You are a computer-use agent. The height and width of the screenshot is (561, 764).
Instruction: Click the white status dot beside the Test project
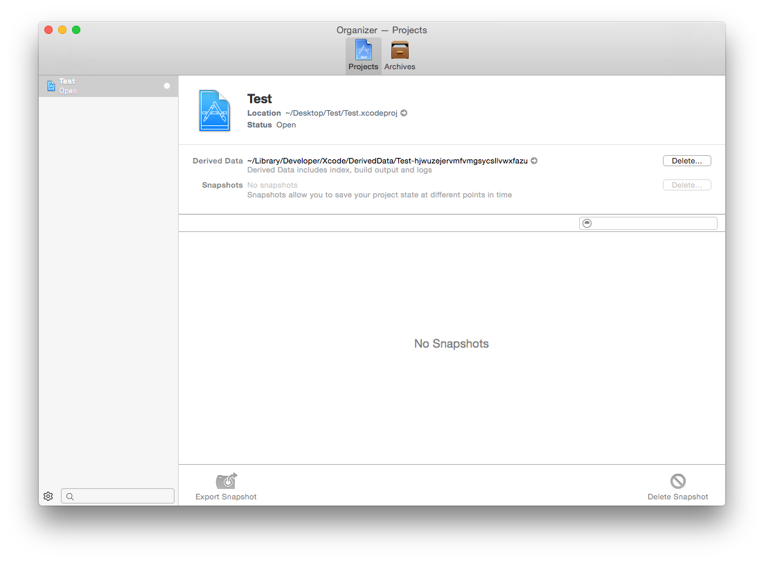[167, 86]
